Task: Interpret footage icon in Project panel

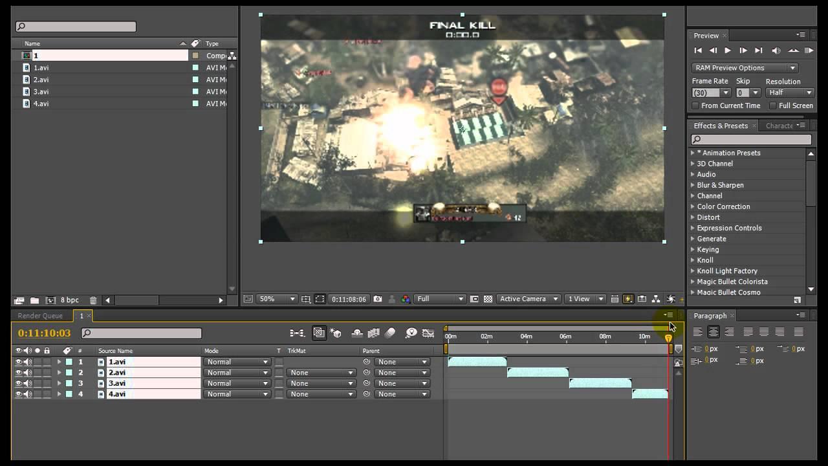Action: click(x=19, y=300)
